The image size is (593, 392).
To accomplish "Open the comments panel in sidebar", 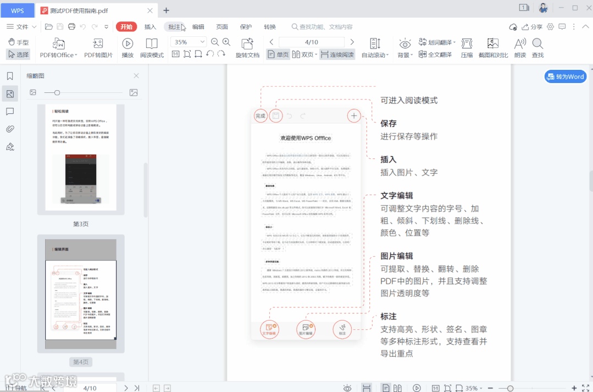I will click(10, 111).
